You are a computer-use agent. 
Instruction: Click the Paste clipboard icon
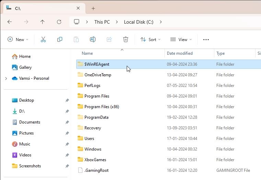coord(76,39)
